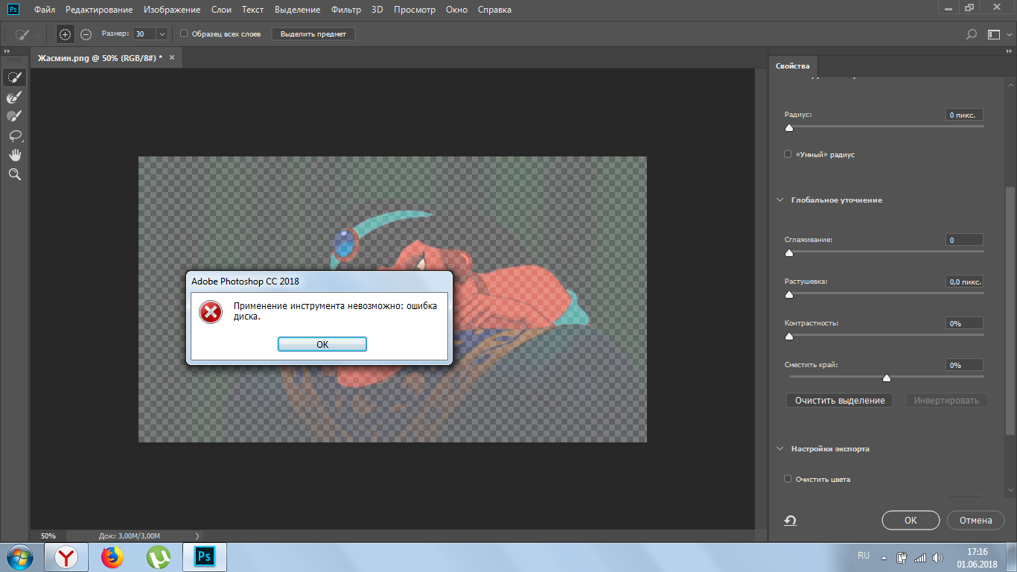Screen dimensions: 1017x572
Task: Select the Brush tool below Refine Edge
Action: [14, 116]
